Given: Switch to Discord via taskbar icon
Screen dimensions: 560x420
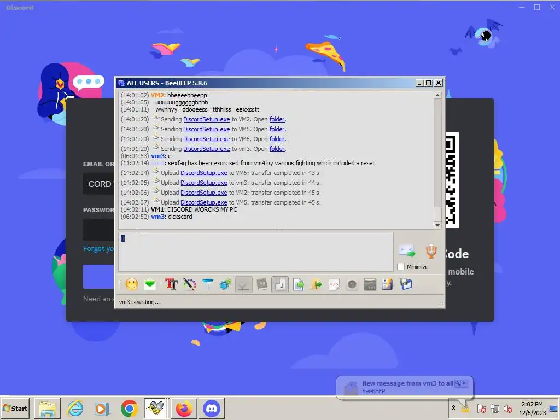Looking at the screenshot, I should coord(212,408).
